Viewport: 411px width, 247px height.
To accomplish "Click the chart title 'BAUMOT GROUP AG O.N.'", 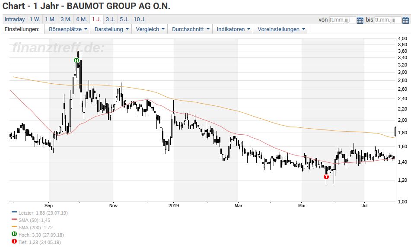I will (x=118, y=6).
